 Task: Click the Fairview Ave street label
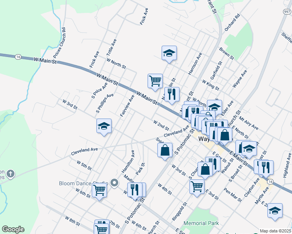pos(127,106)
